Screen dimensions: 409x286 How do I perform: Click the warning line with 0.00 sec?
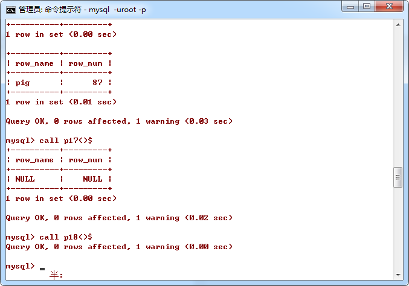[119, 247]
